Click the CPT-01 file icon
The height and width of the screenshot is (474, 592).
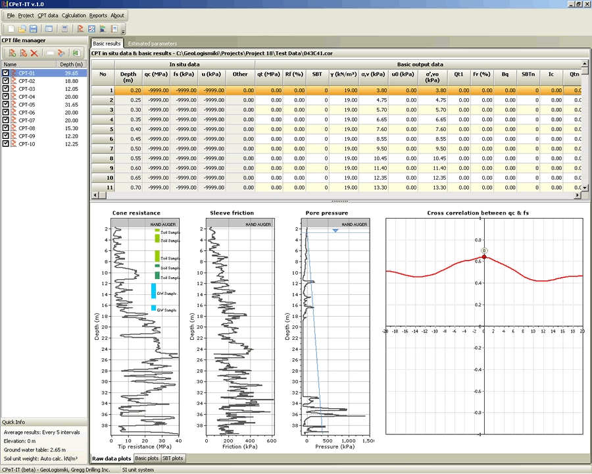[x=14, y=73]
